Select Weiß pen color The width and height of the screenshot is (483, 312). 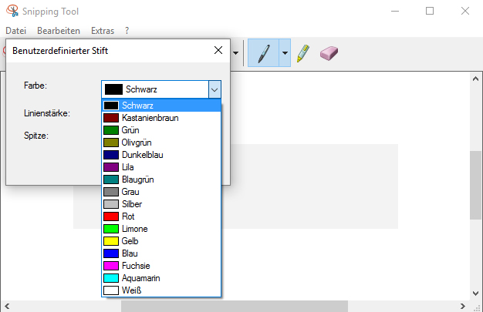coord(161,290)
